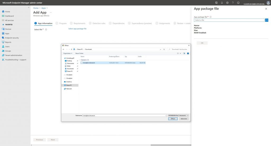Image resolution: width=271 pixels, height=146 pixels.
Task: Switch to the Program tab
Action: (61, 23)
